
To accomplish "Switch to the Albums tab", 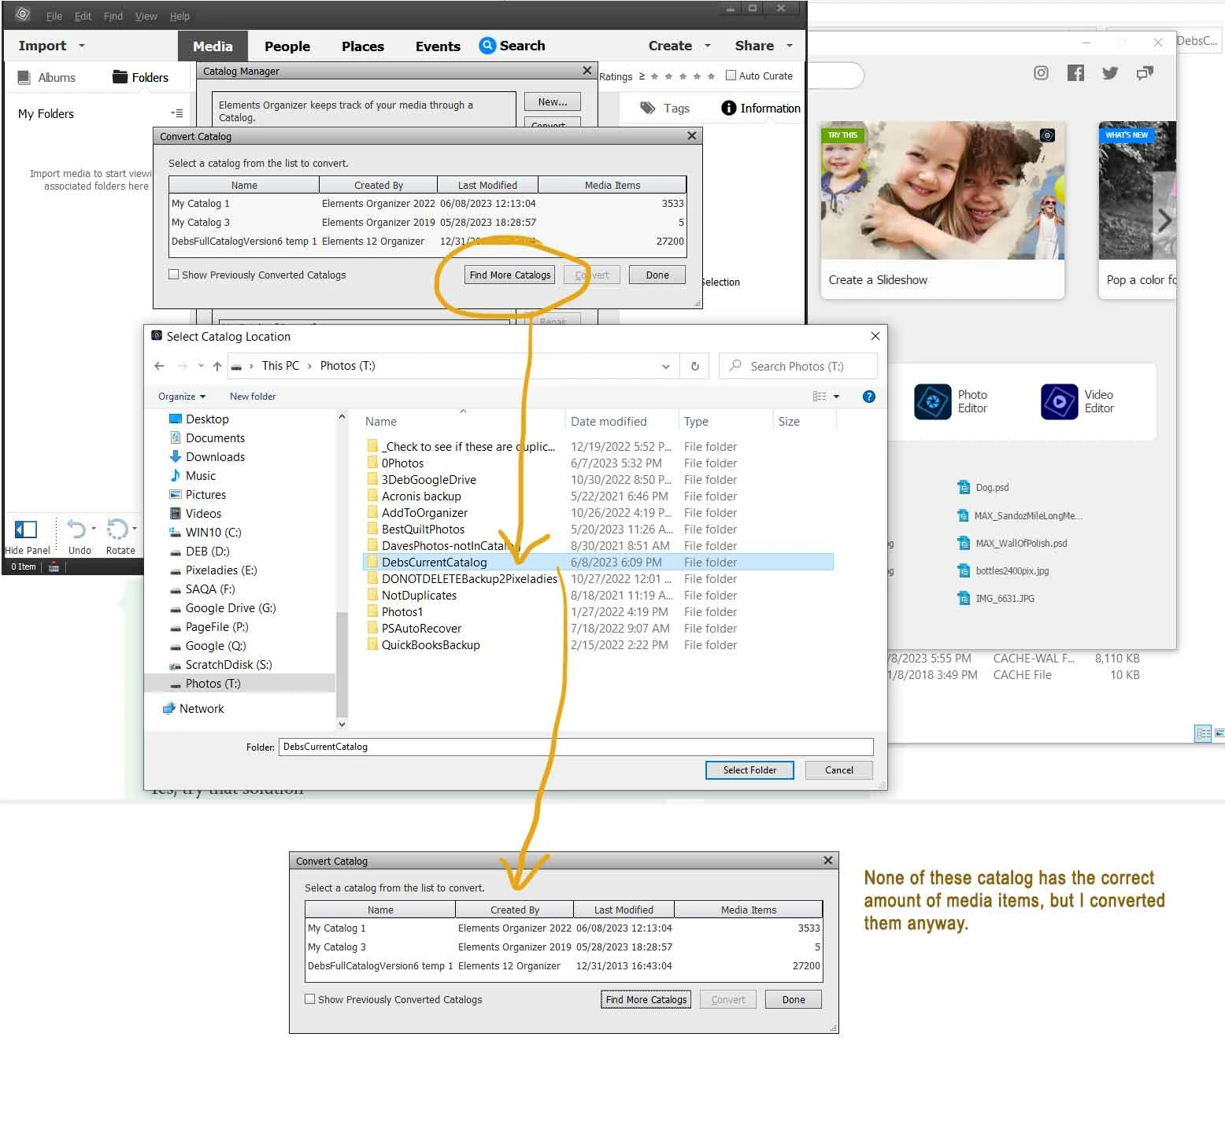I will (x=47, y=77).
